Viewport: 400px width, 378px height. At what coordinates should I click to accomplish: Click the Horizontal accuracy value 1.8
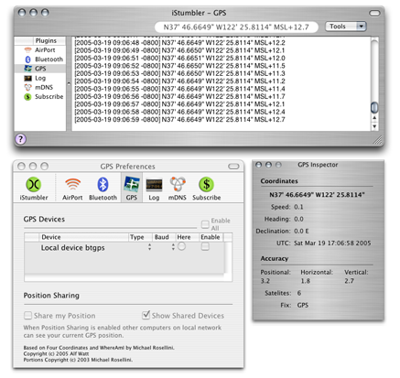pos(306,281)
